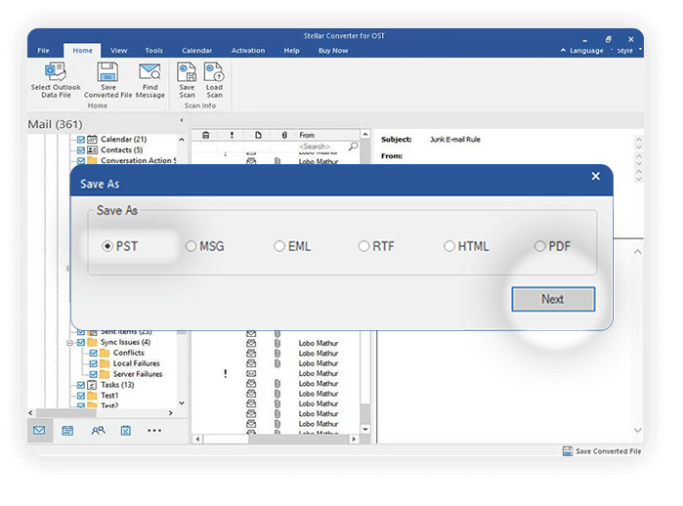Screen dimensions: 683x506
Task: Click the three-dots more options icon
Action: click(x=154, y=431)
